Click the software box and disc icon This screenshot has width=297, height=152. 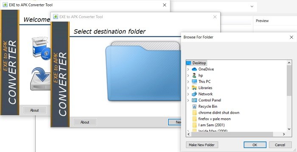coord(41,48)
